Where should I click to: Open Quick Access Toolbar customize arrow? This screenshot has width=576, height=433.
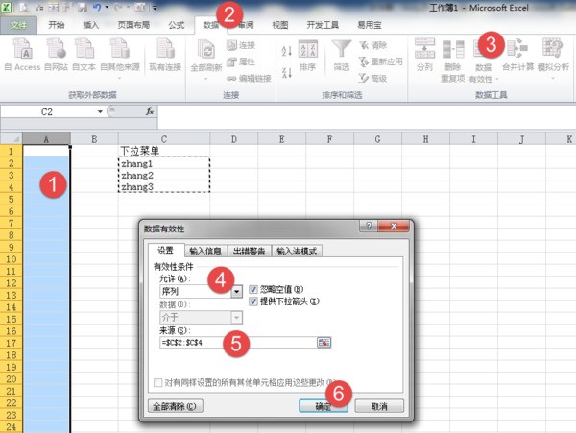pos(155,7)
